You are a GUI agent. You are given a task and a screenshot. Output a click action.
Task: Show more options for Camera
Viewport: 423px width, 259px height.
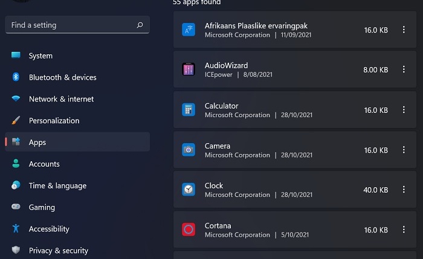(x=404, y=150)
